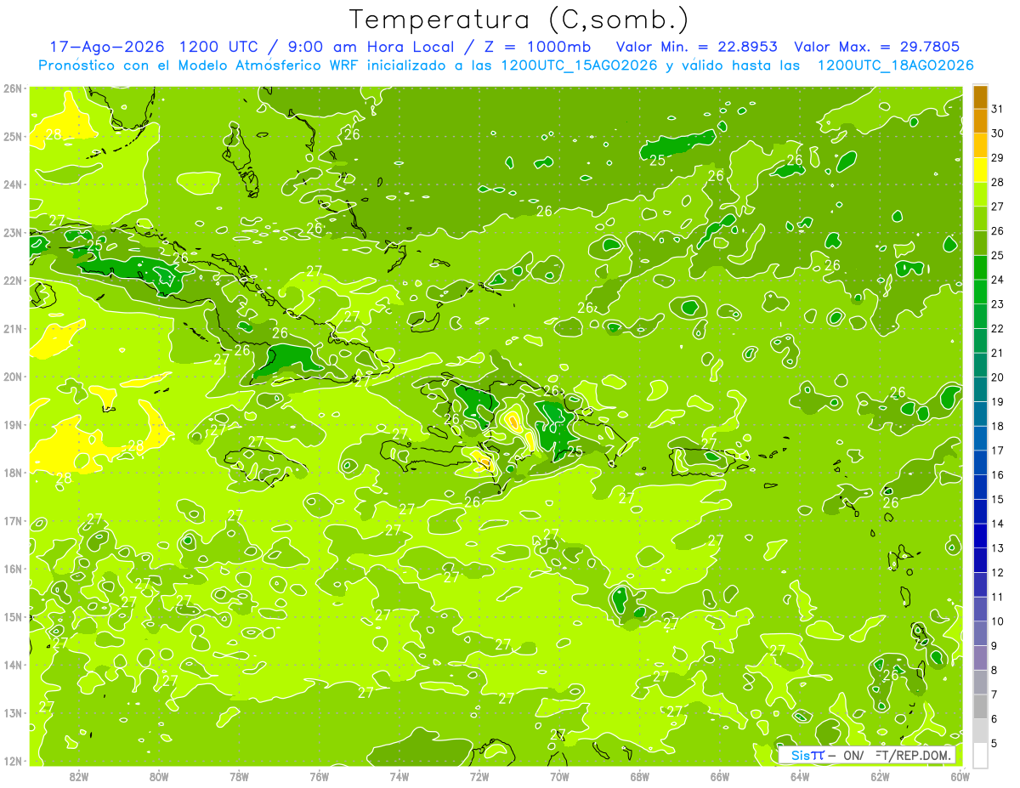Click the latitude axis label '22N'
Image resolution: width=1020 pixels, height=788 pixels.
click(13, 281)
